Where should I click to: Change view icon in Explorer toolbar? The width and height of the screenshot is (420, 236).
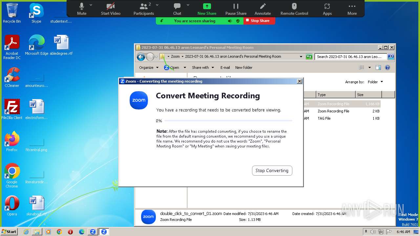pos(362,68)
